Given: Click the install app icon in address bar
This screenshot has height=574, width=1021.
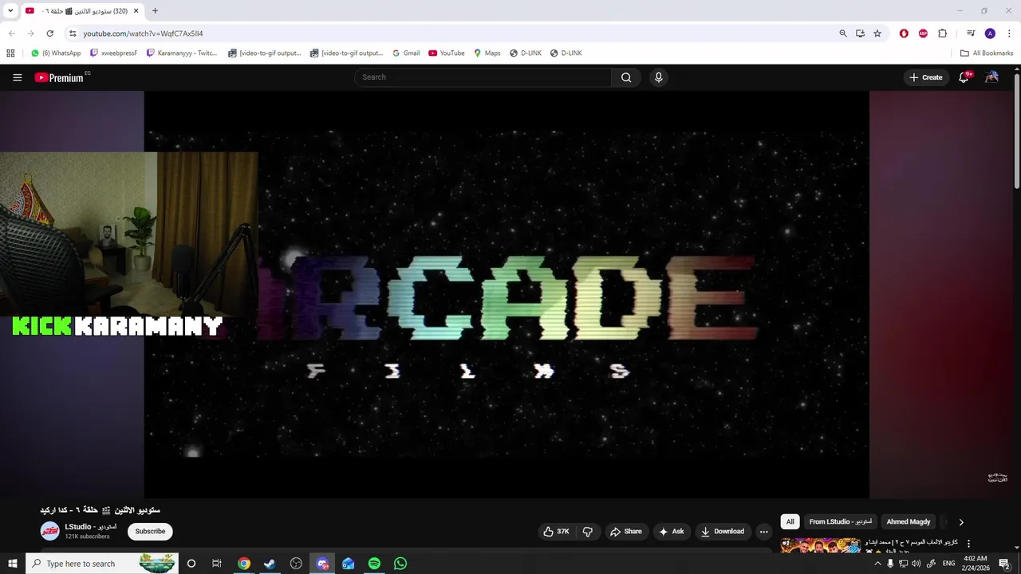Looking at the screenshot, I should (860, 33).
